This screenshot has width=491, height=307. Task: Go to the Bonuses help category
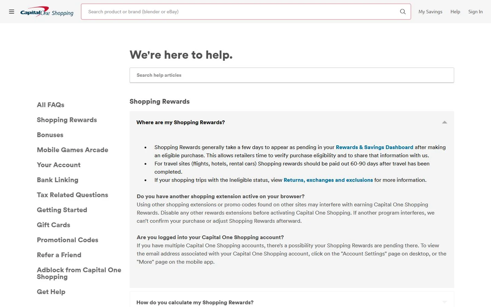pyautogui.click(x=50, y=135)
